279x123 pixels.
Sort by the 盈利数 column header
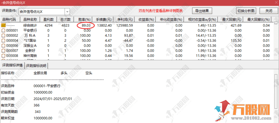click(48, 20)
